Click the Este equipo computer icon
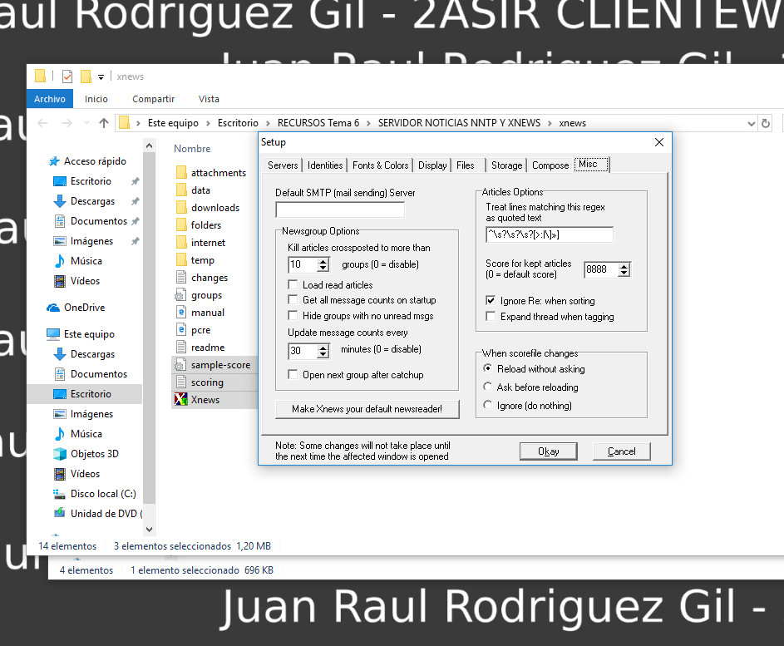The height and width of the screenshot is (646, 784). click(x=53, y=334)
